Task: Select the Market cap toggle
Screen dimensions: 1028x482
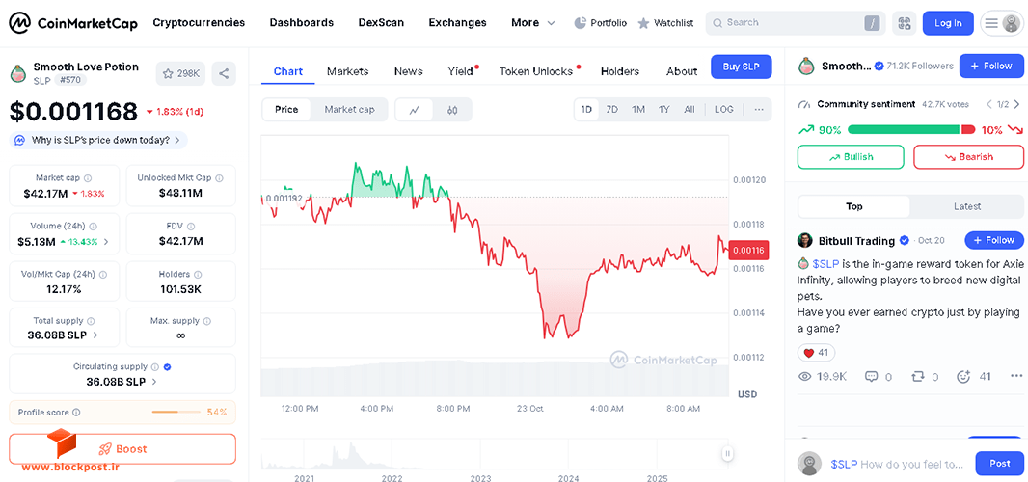Action: 349,110
